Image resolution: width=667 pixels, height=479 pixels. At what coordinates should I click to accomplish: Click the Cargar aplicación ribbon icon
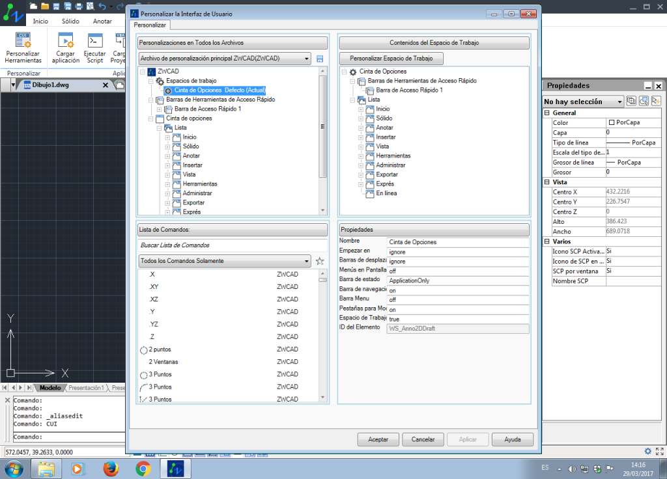tap(66, 40)
